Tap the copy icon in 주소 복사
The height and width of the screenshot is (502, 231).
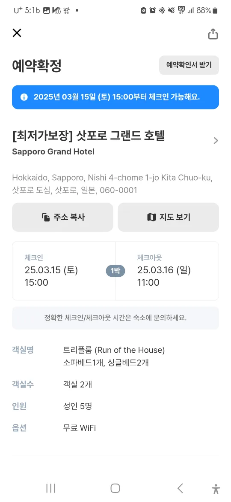(x=46, y=218)
